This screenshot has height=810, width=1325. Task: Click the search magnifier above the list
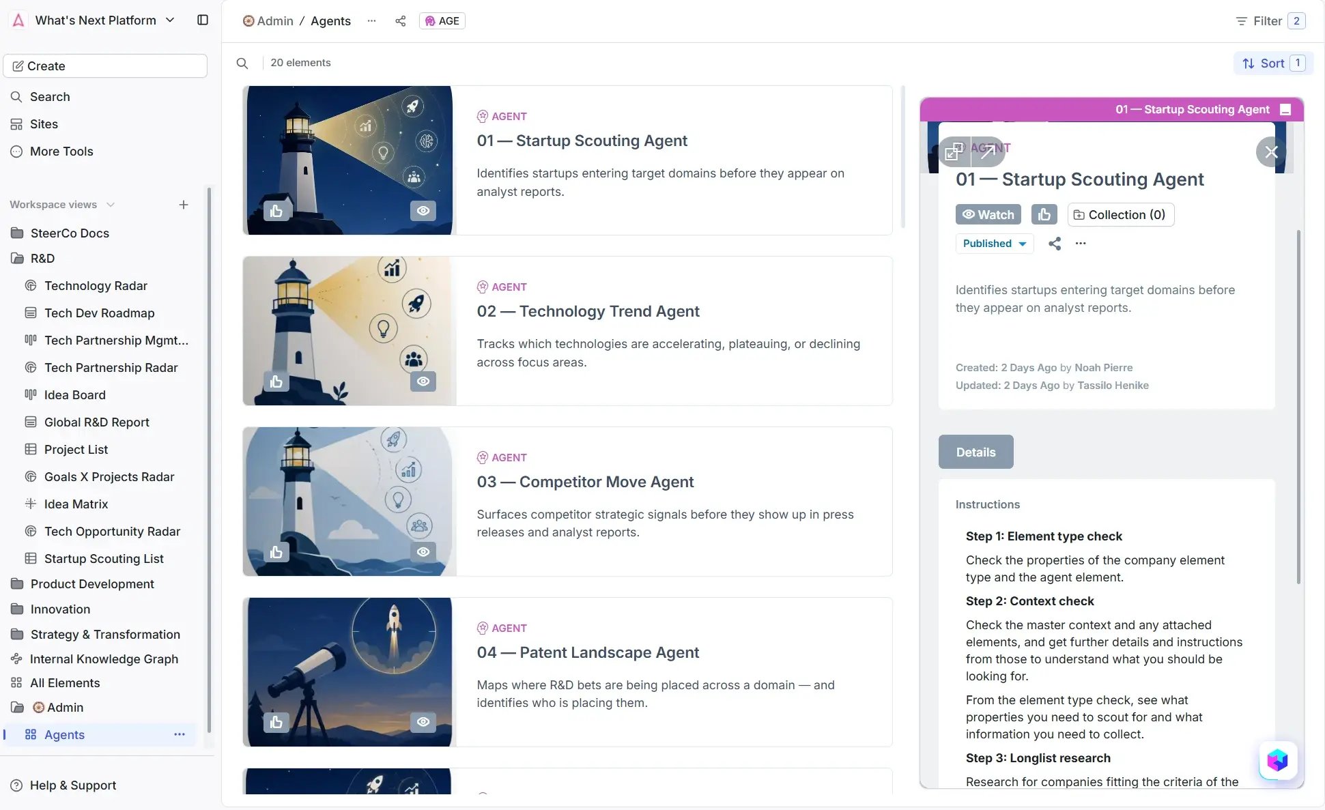click(242, 63)
